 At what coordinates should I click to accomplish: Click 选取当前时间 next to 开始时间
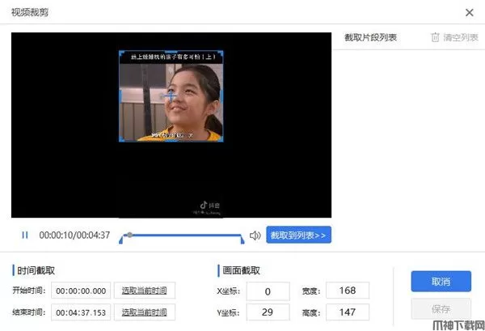pyautogui.click(x=145, y=291)
